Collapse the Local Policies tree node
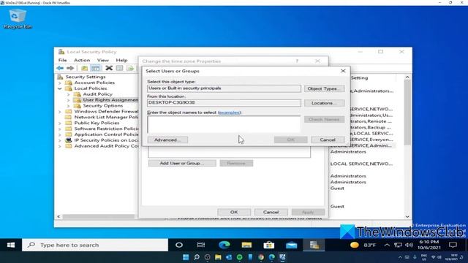Screen dimensions: 468x263 coord(60,88)
